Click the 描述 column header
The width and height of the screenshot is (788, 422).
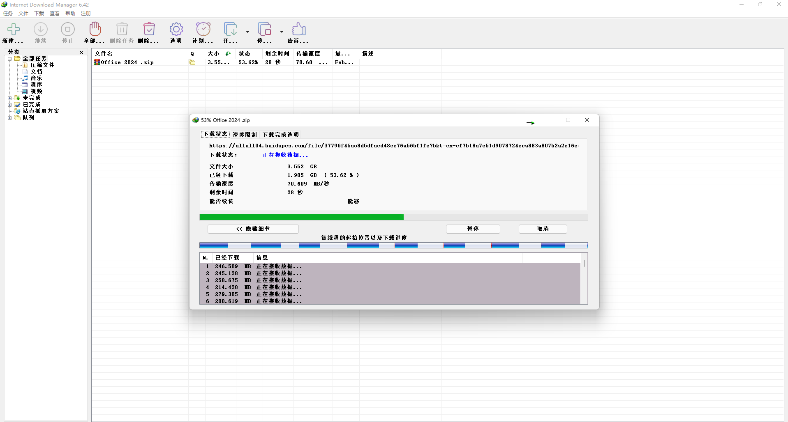(400, 54)
